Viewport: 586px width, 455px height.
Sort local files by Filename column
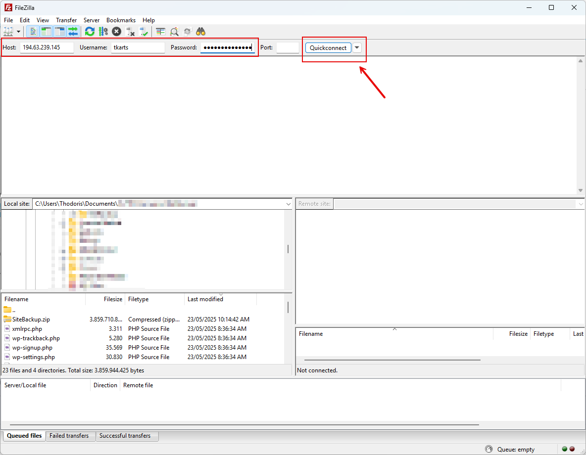click(44, 299)
